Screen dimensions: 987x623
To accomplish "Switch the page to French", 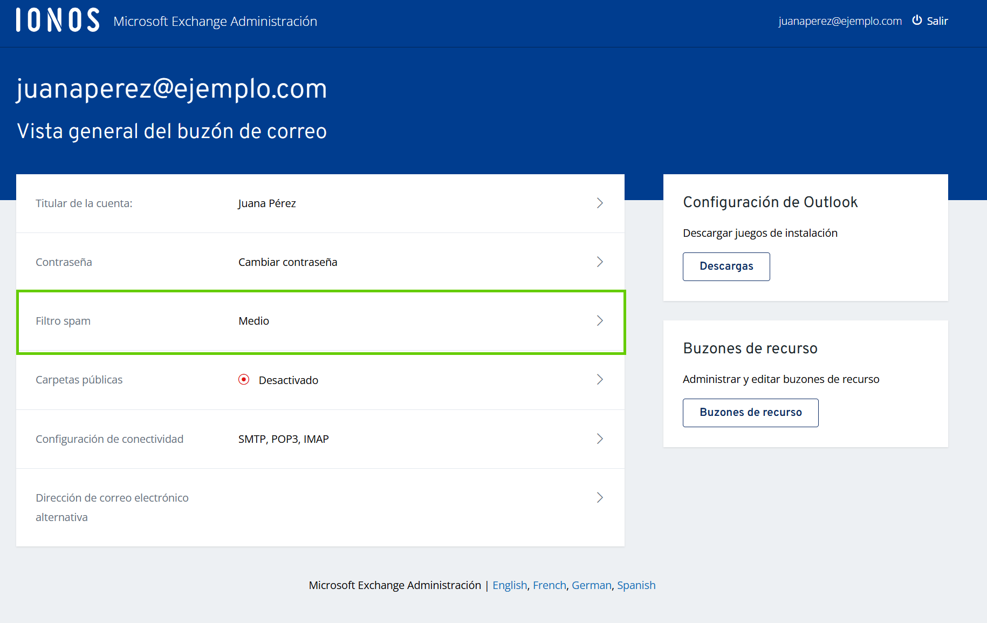I will tap(549, 585).
